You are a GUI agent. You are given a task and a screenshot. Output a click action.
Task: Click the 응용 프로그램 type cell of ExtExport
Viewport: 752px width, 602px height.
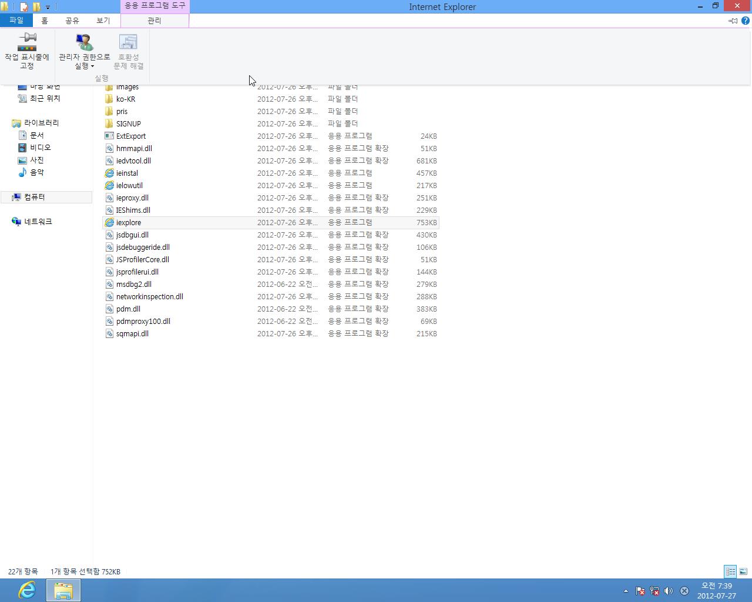click(x=350, y=136)
